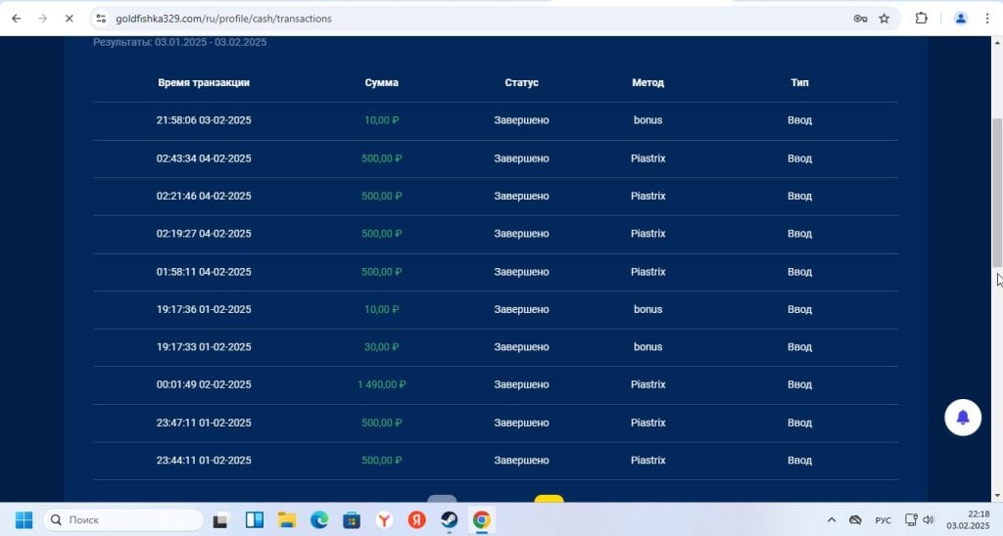Stop page loading with X button
This screenshot has width=1003, height=536.
pyautogui.click(x=70, y=19)
